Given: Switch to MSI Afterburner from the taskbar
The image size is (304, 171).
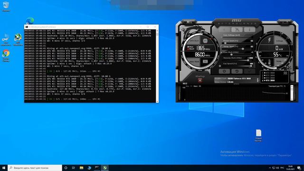Looking at the screenshot, I should point(104,168).
